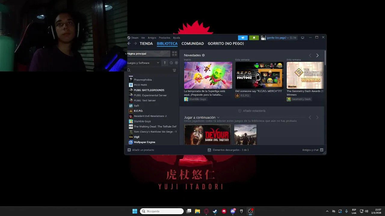Open Amigos y chat link

[310, 150]
